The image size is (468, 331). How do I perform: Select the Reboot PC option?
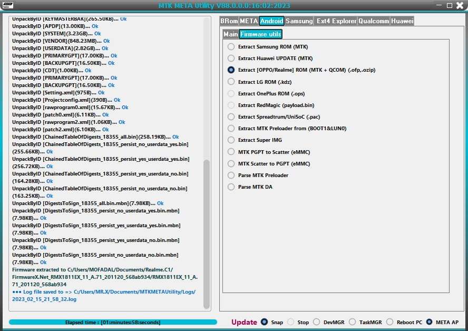pos(390,322)
